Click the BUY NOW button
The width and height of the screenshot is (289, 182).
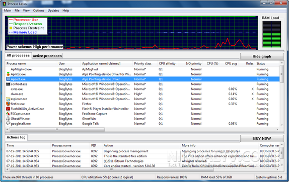click(x=262, y=138)
